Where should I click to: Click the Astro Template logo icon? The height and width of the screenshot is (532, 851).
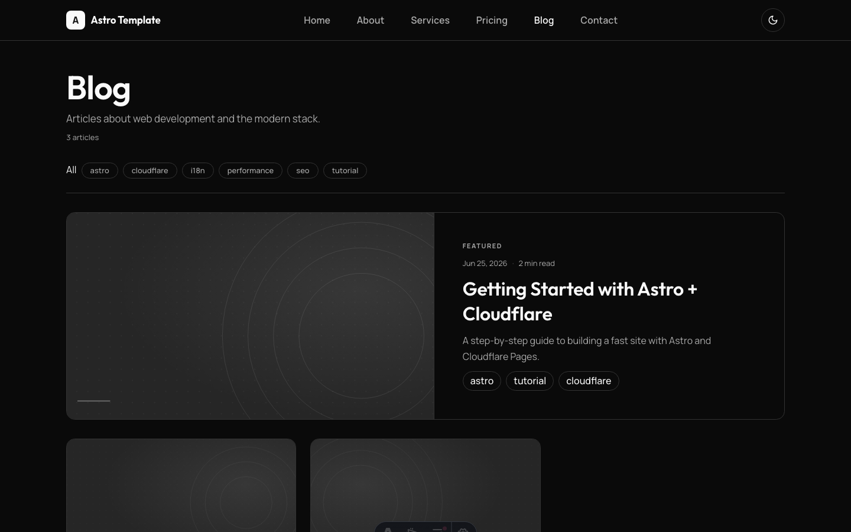[x=76, y=20]
